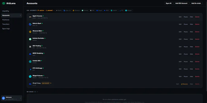The height and width of the screenshot is (103, 207).
Task: Delete the Bybit Futures account
Action: click(197, 17)
